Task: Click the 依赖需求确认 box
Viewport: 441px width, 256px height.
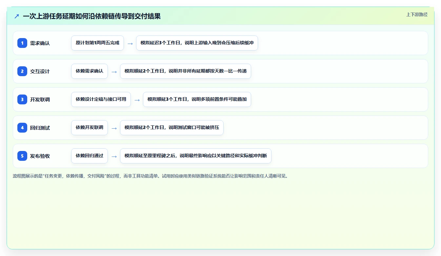Action: pos(90,71)
